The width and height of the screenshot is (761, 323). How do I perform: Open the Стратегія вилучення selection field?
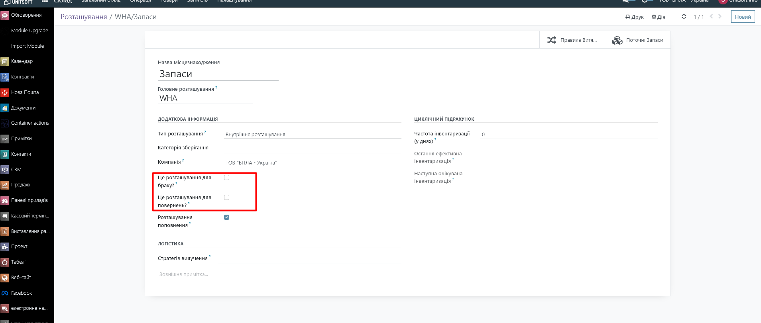coord(309,258)
